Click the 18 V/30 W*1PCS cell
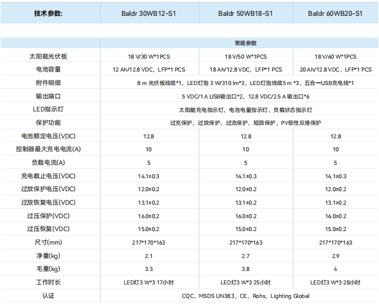379x305 pixels. pyautogui.click(x=149, y=57)
